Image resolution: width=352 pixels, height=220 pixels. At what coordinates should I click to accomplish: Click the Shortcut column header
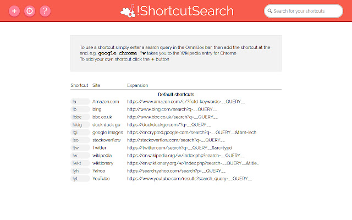[79, 85]
